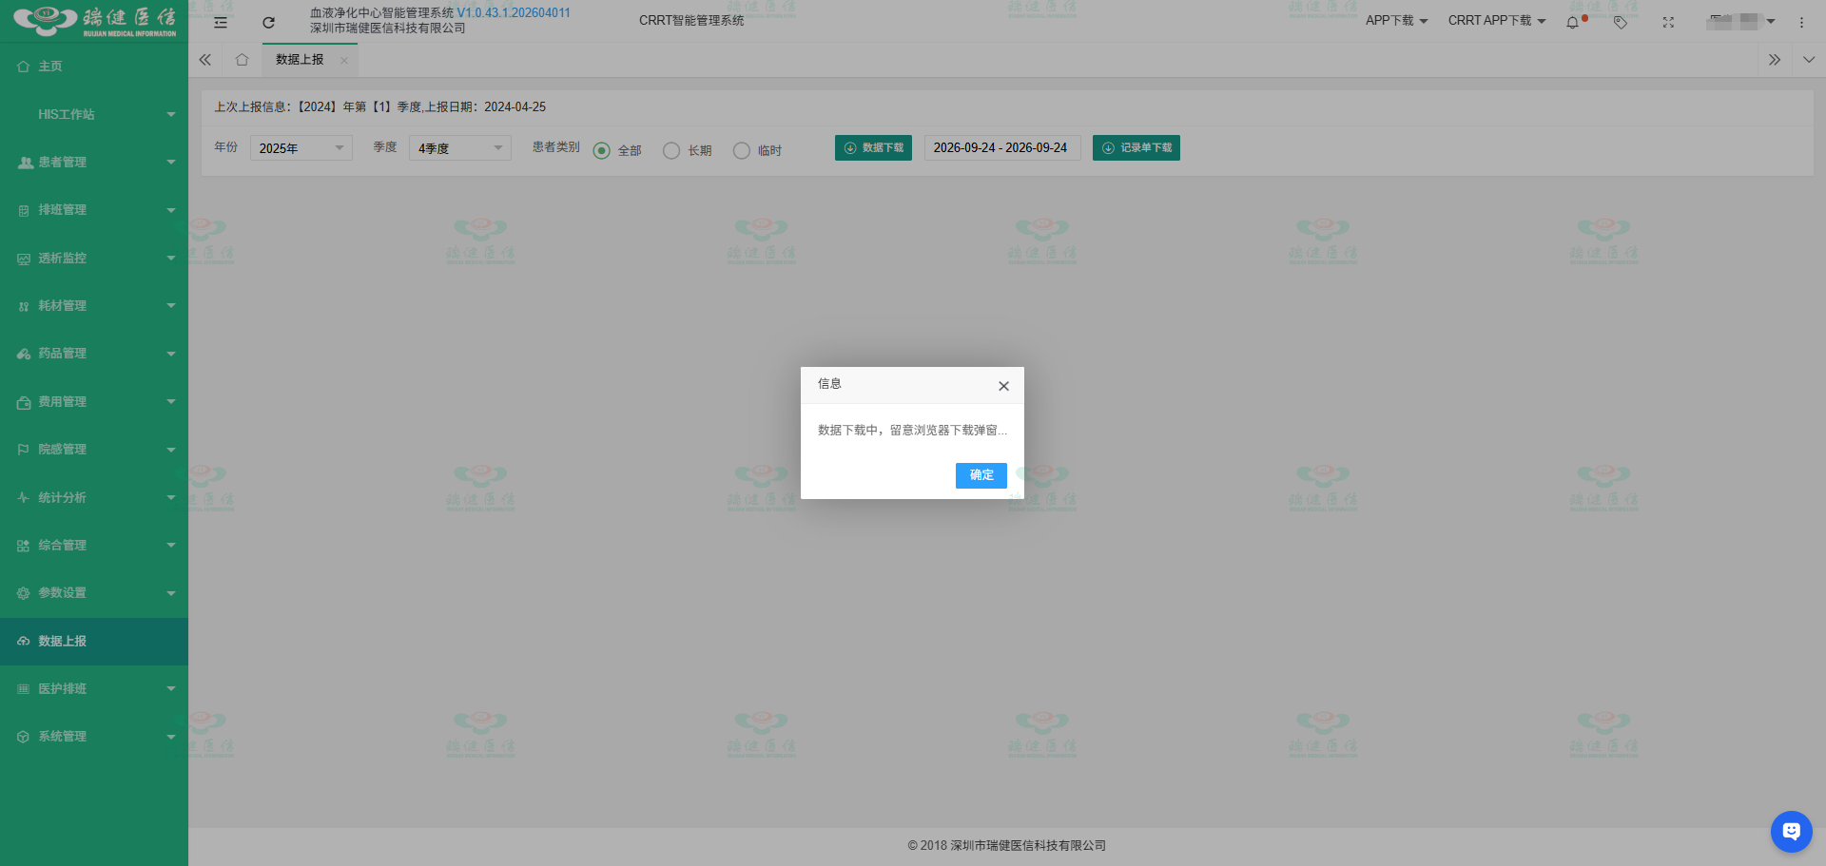The height and width of the screenshot is (866, 1826).
Task: Open 主页 in sidebar
Action: (x=94, y=67)
